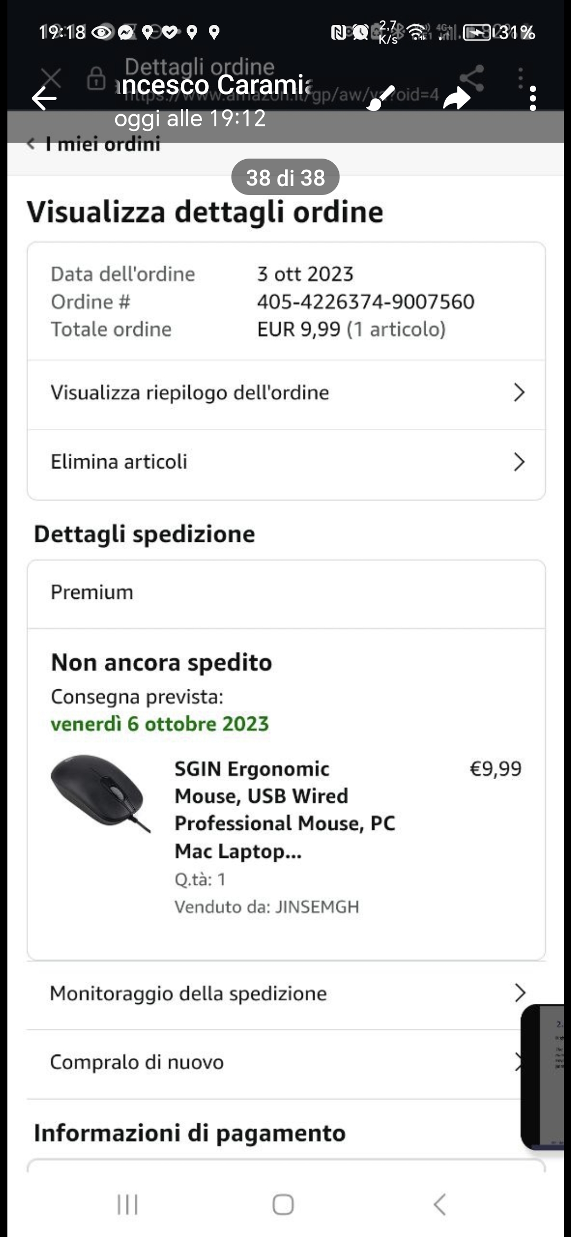
Task: Tap the 38 di 38 counter badge
Action: click(x=285, y=178)
